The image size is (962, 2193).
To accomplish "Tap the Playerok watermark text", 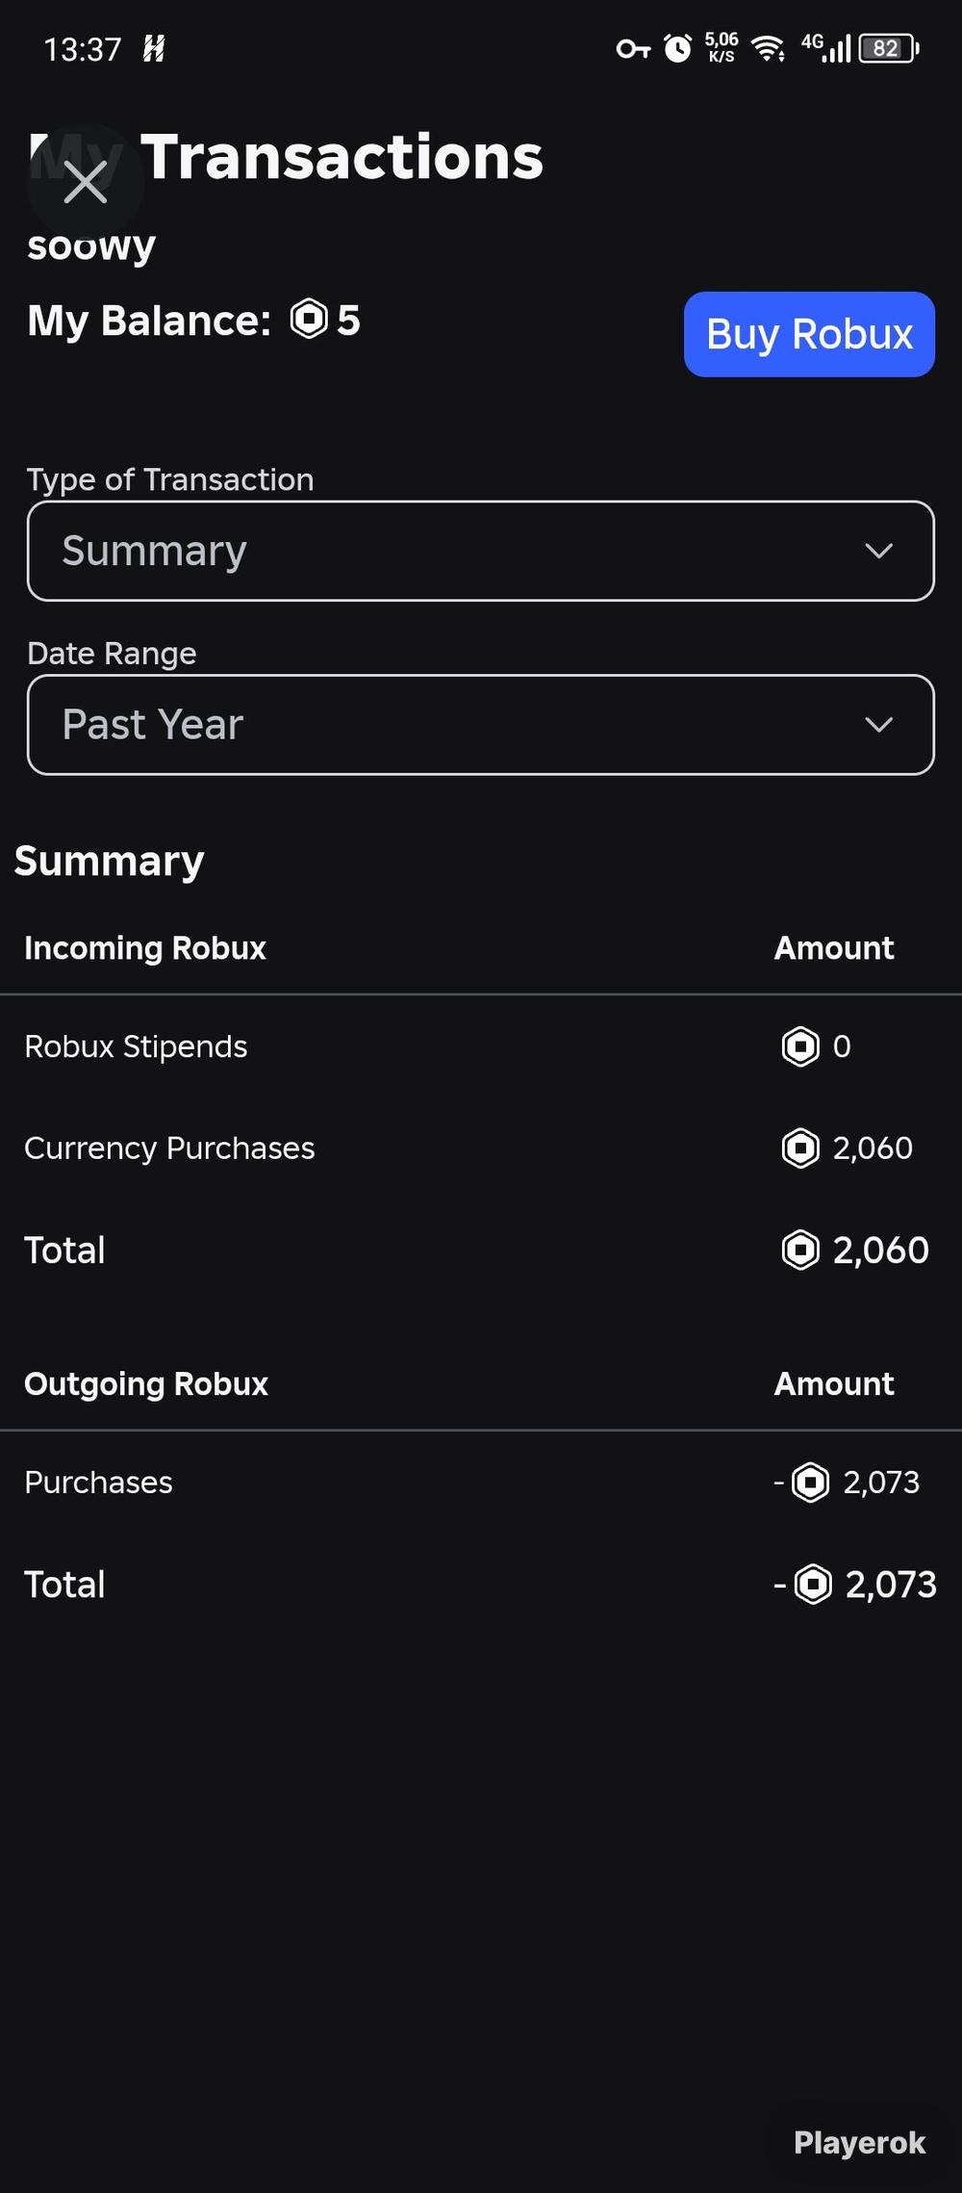I will click(x=859, y=2142).
